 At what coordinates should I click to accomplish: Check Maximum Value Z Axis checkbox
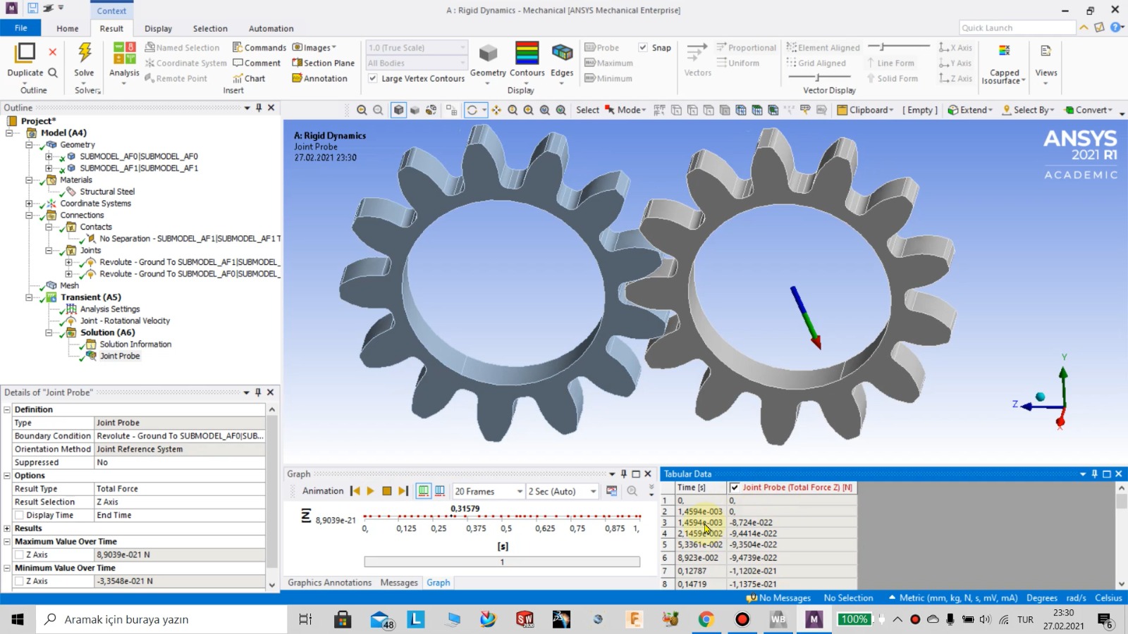(x=20, y=554)
